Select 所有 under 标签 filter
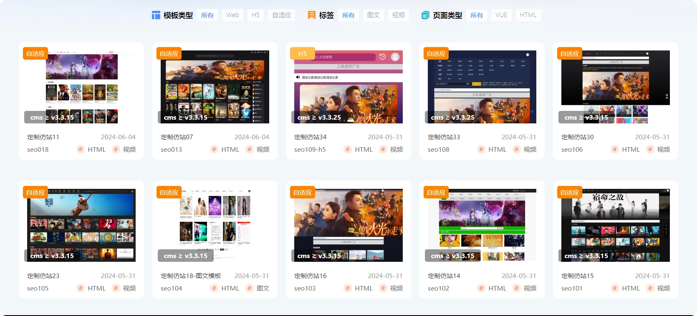The image size is (697, 316). (348, 15)
